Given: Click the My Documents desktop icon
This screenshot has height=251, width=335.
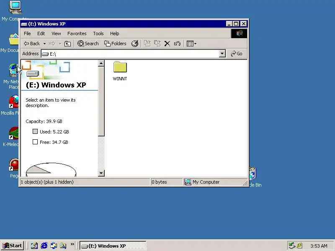Looking at the screenshot, I should 14,40.
